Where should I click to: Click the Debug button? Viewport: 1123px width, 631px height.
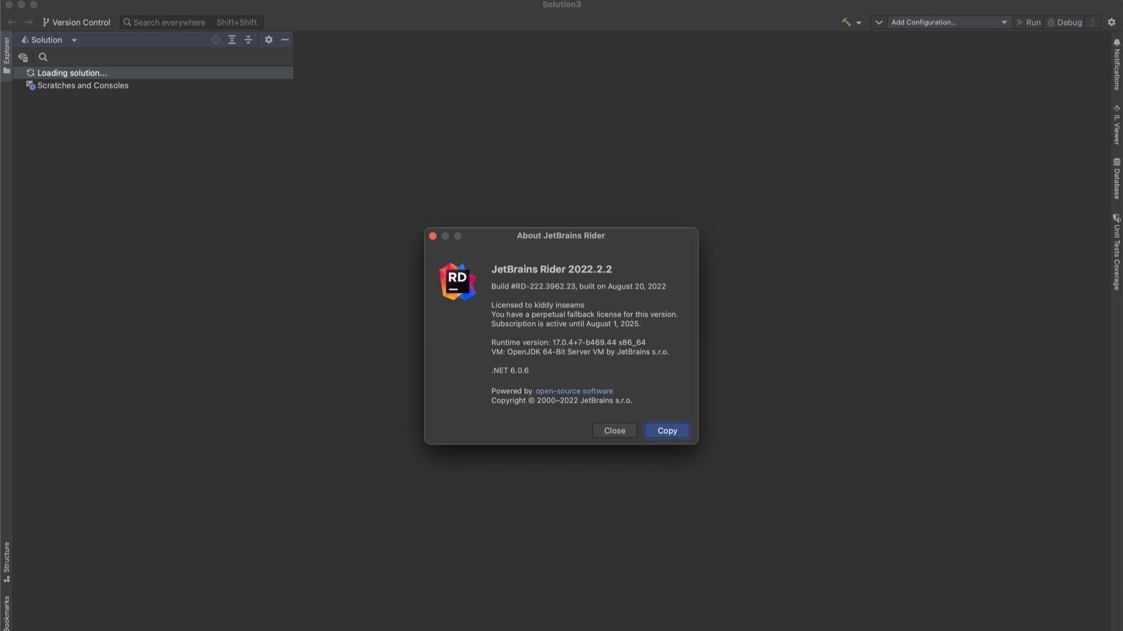click(x=1064, y=22)
